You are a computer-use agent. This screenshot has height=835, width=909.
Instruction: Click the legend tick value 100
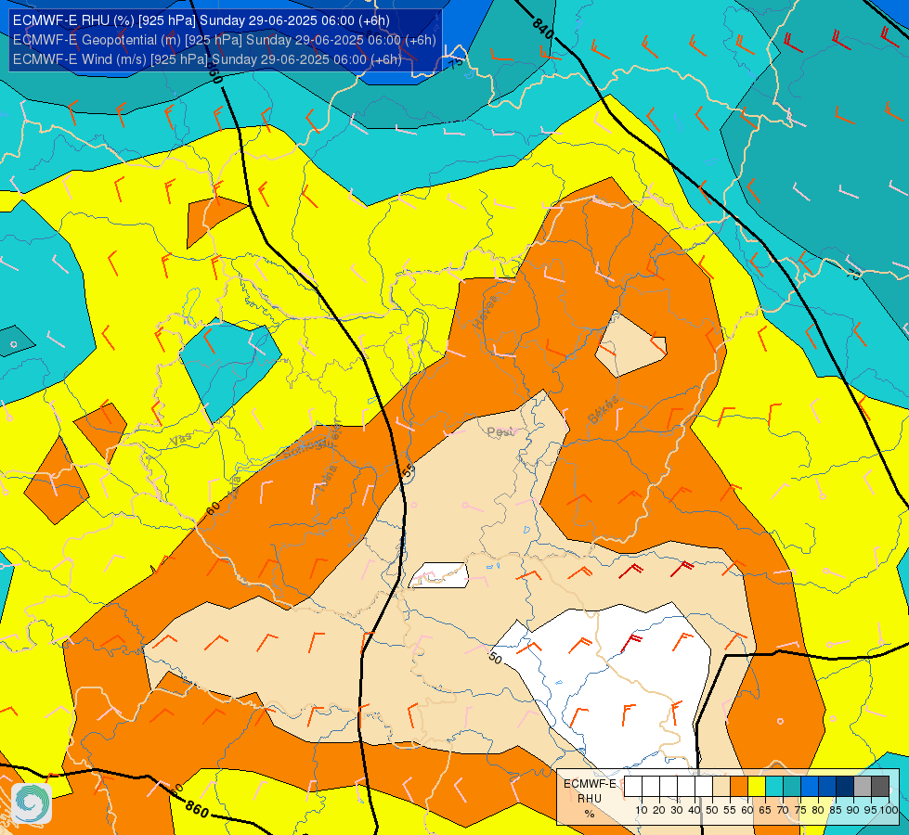point(889,810)
